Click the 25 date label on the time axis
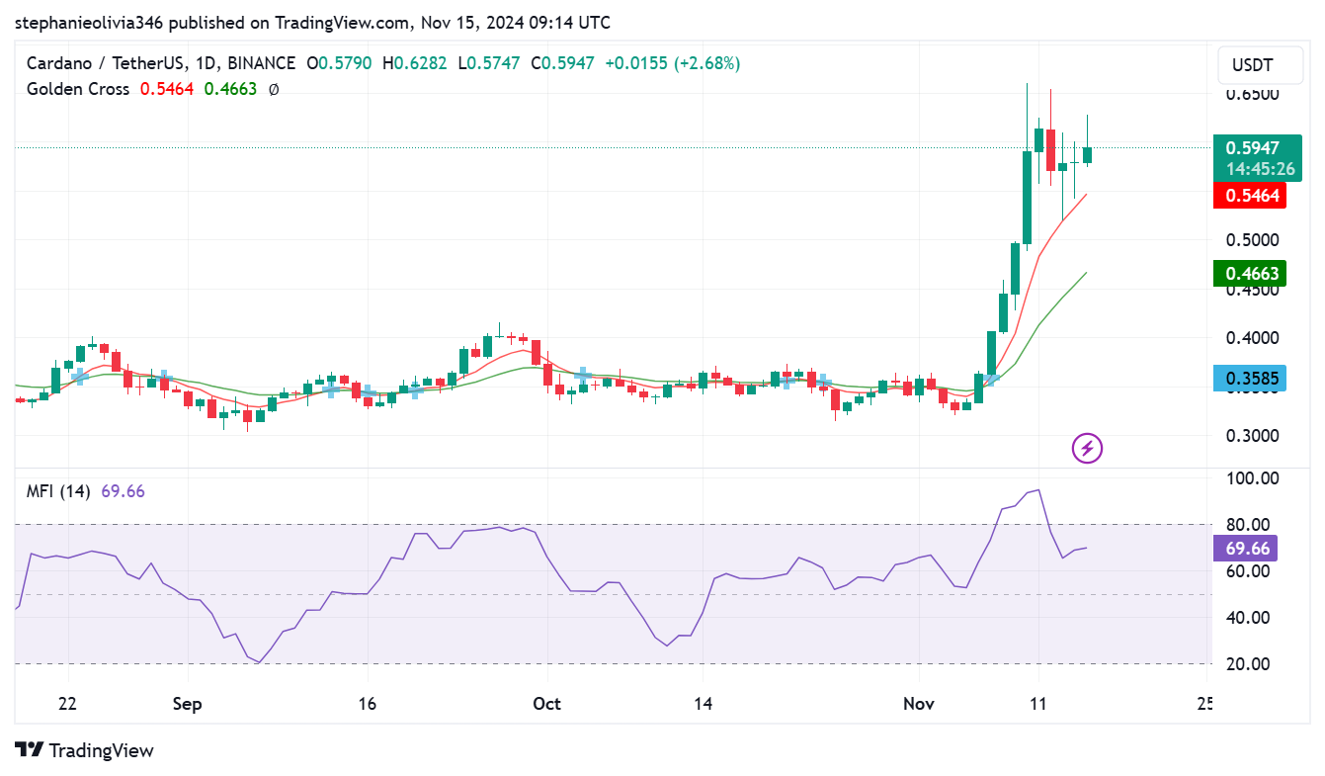This screenshot has height=776, width=1325. (x=1203, y=704)
